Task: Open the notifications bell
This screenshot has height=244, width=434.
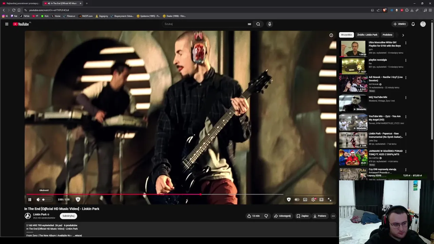Action: click(413, 24)
